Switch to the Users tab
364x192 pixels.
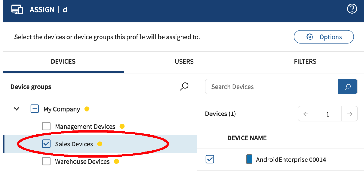point(184,62)
